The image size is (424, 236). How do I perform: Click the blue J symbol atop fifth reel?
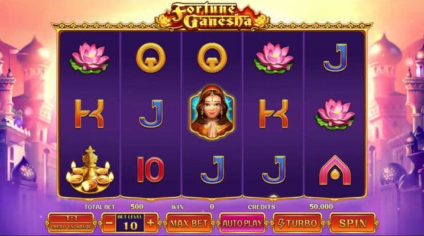click(x=335, y=57)
